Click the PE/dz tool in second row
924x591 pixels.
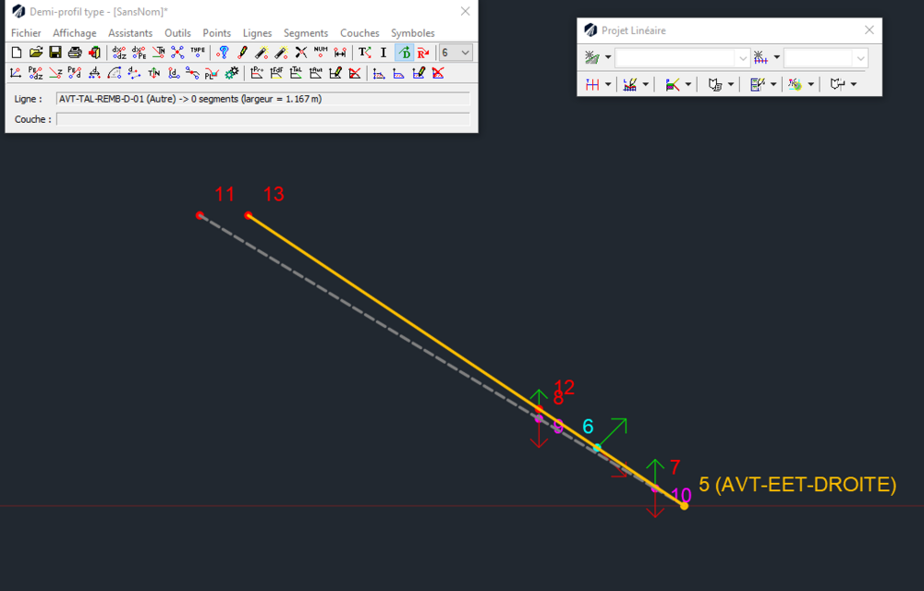(35, 73)
